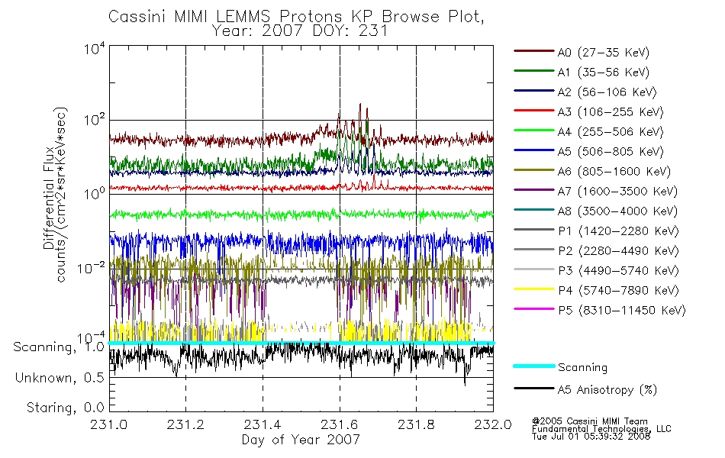This screenshot has width=725, height=458.
Task: Click the bright green A4 legend line swatch
Action: tap(533, 131)
